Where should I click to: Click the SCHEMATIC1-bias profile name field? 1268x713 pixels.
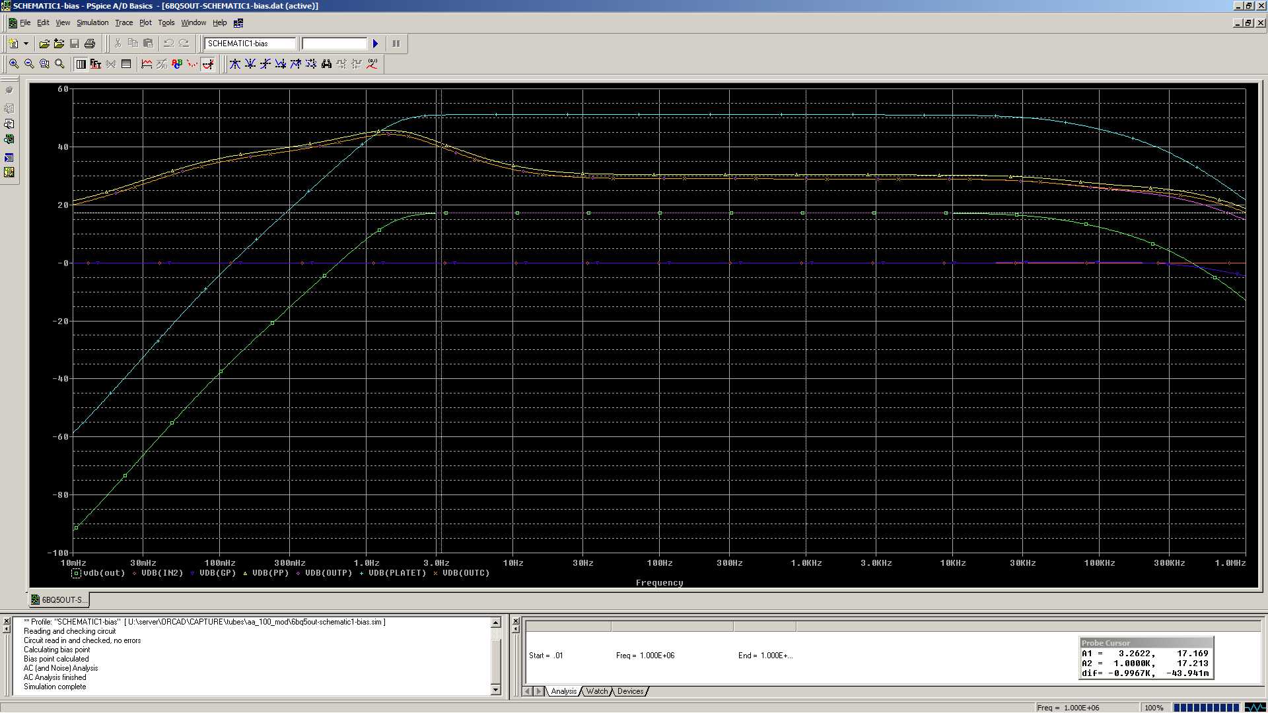tap(250, 44)
